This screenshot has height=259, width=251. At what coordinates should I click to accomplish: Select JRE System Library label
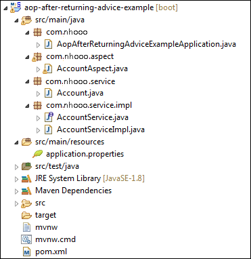(x=68, y=178)
